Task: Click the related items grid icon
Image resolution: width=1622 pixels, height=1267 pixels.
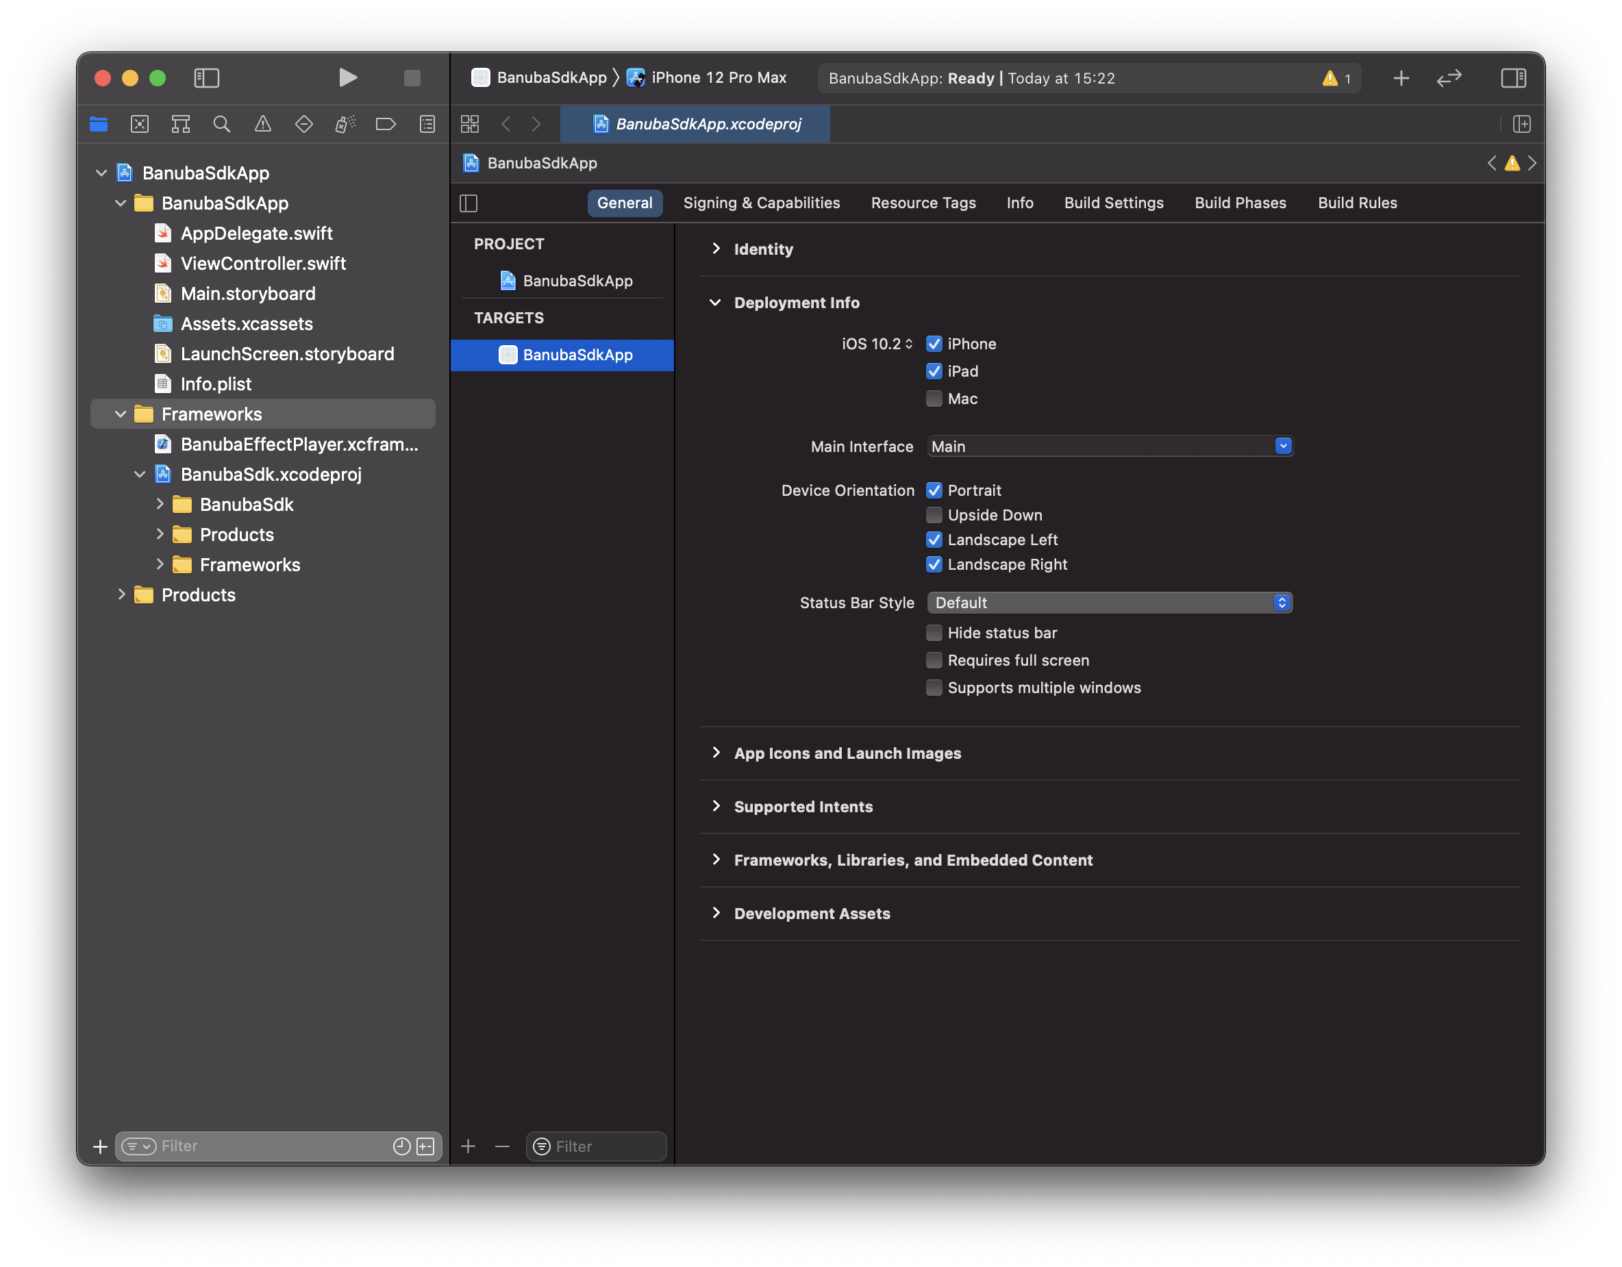Action: 470,124
